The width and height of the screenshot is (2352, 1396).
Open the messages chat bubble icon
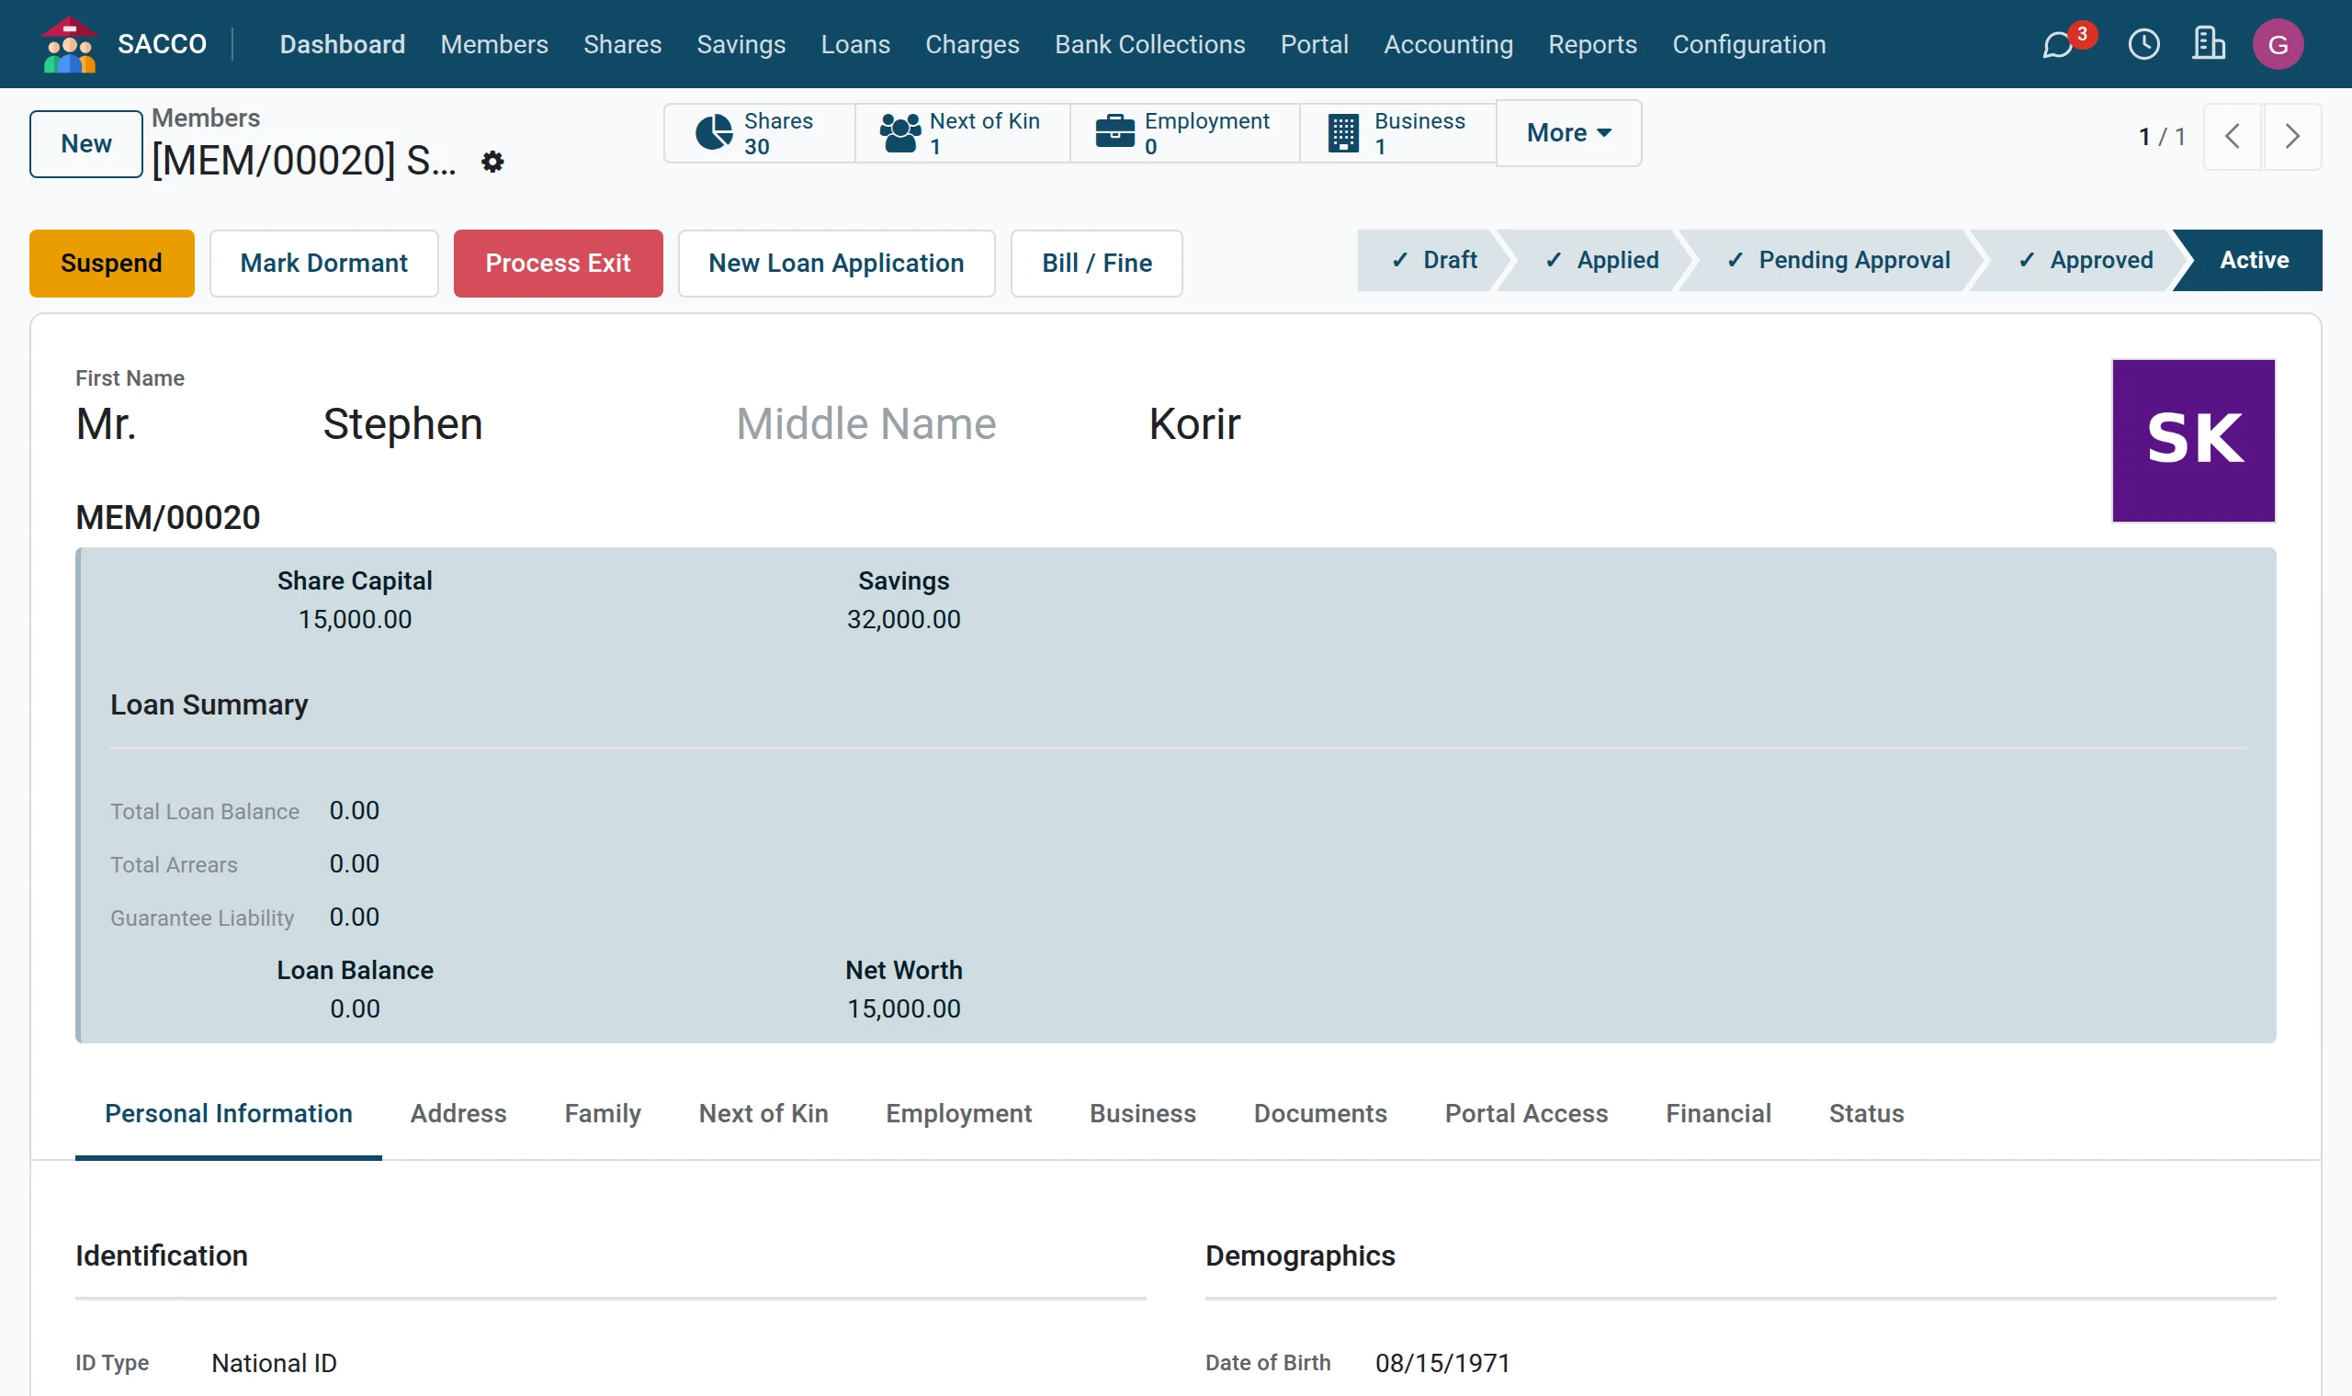tap(2057, 44)
